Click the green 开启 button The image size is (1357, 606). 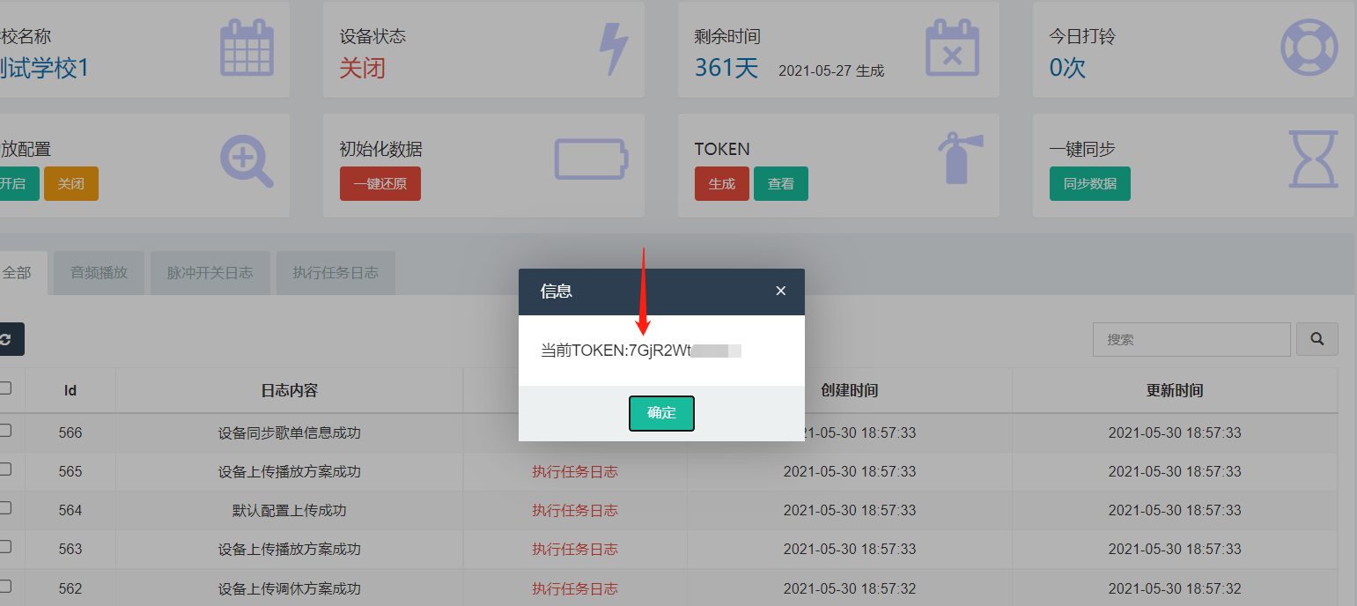click(17, 184)
